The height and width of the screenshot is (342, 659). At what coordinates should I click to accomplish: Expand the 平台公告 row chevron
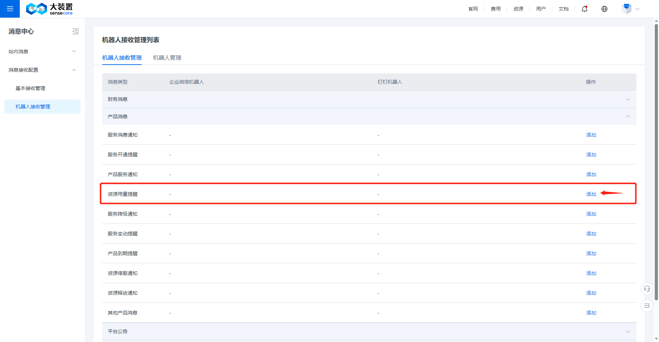pyautogui.click(x=628, y=331)
